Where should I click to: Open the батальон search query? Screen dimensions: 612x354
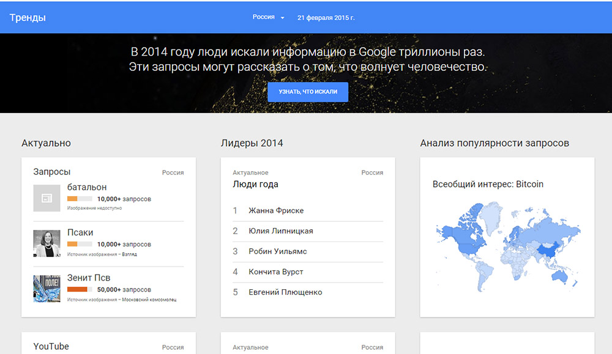point(87,187)
